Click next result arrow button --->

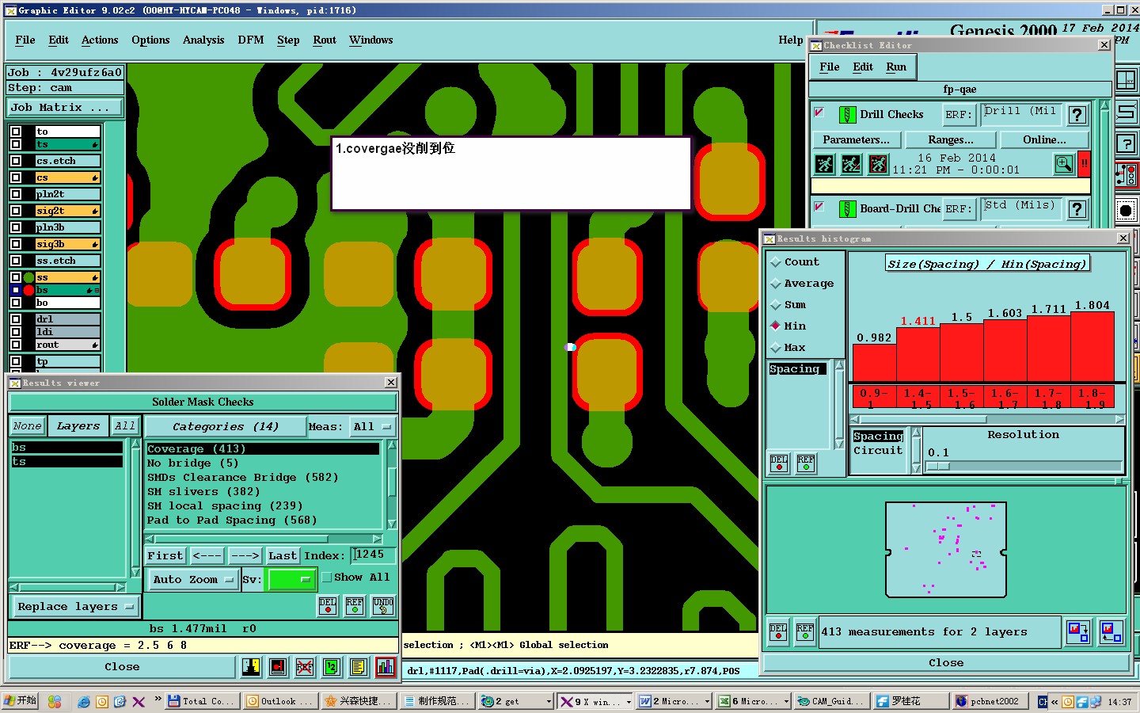pyautogui.click(x=245, y=555)
